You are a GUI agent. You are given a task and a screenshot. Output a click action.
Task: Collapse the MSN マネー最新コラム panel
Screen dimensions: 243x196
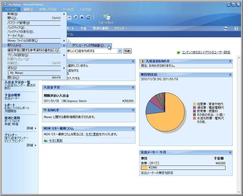point(133,128)
